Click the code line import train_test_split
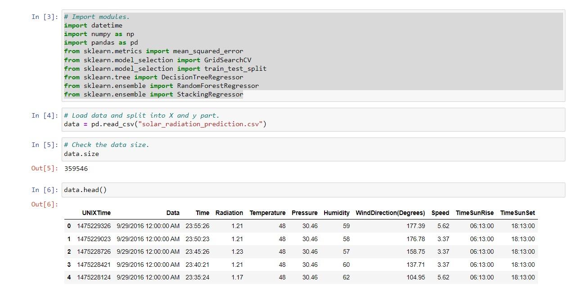The height and width of the screenshot is (288, 569). tap(165, 69)
